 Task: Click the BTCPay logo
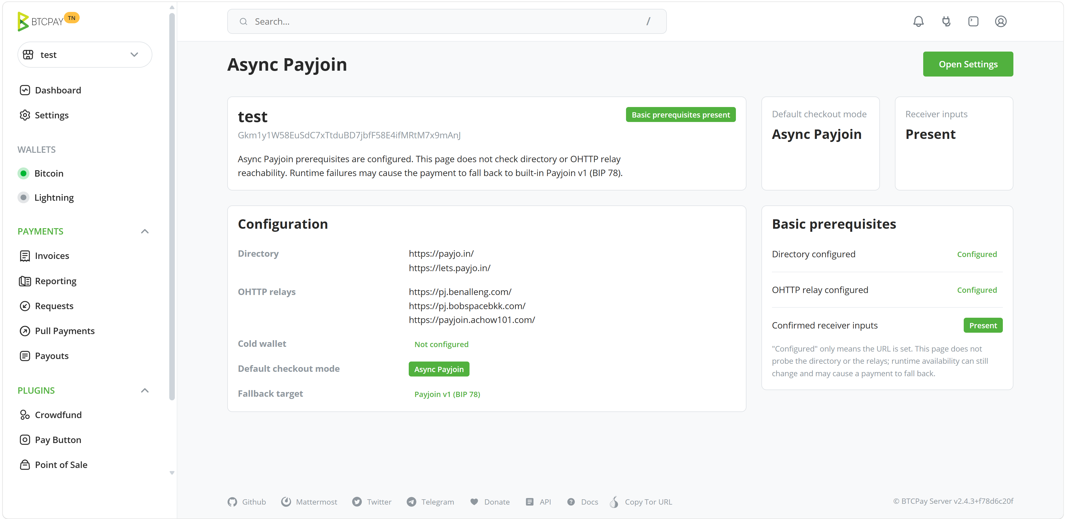point(41,21)
